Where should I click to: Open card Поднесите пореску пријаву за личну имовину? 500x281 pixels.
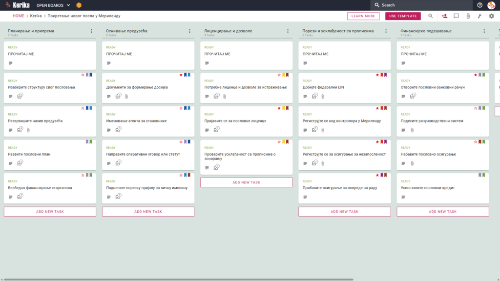coord(148,188)
